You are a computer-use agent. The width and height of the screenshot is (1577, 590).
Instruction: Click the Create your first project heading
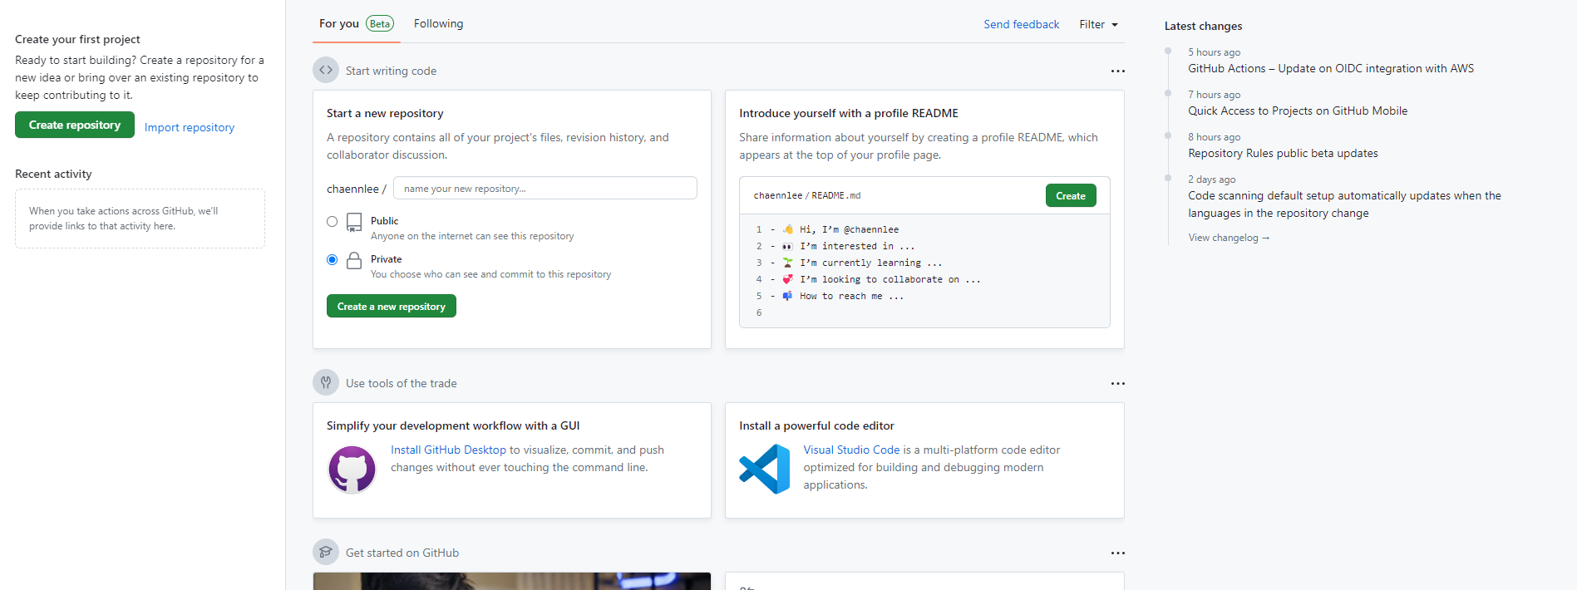coord(77,39)
